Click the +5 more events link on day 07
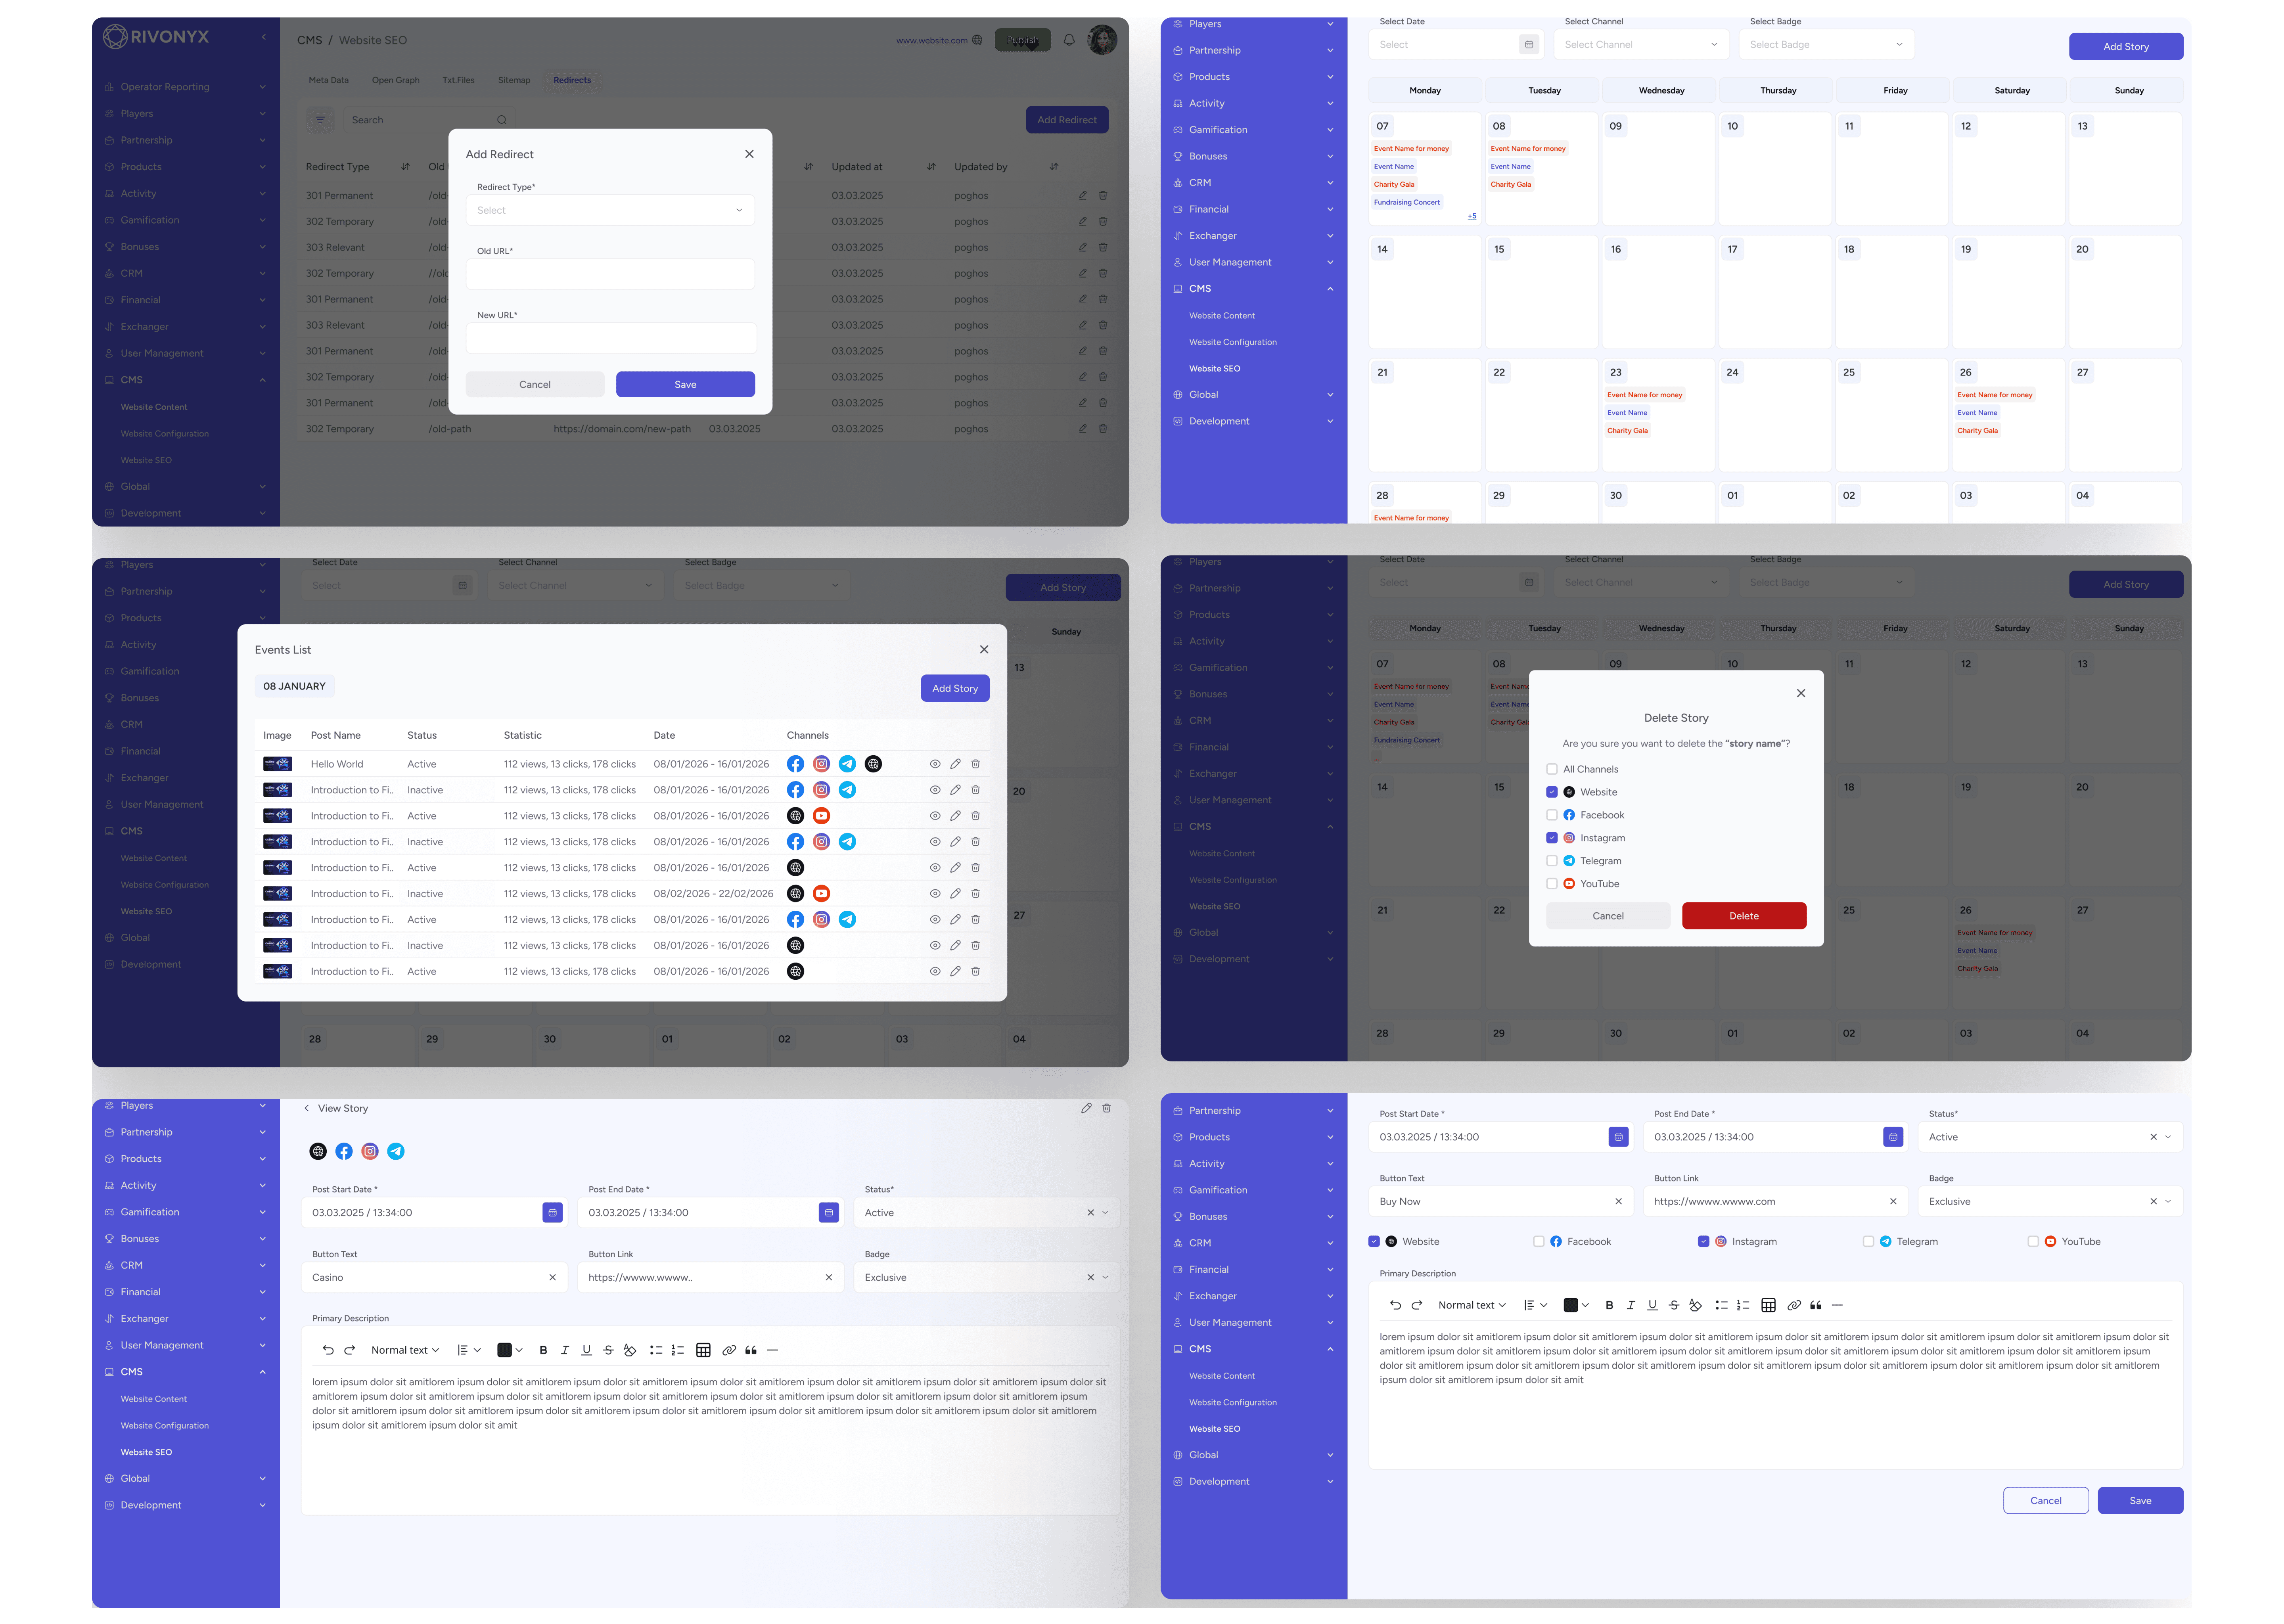The image size is (2284, 1624). 1471,216
